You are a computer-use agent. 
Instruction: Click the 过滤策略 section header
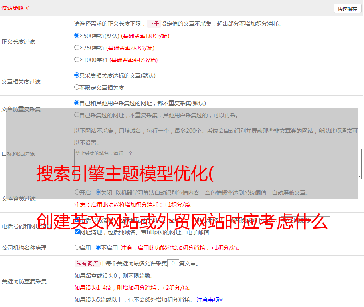(x=12, y=8)
